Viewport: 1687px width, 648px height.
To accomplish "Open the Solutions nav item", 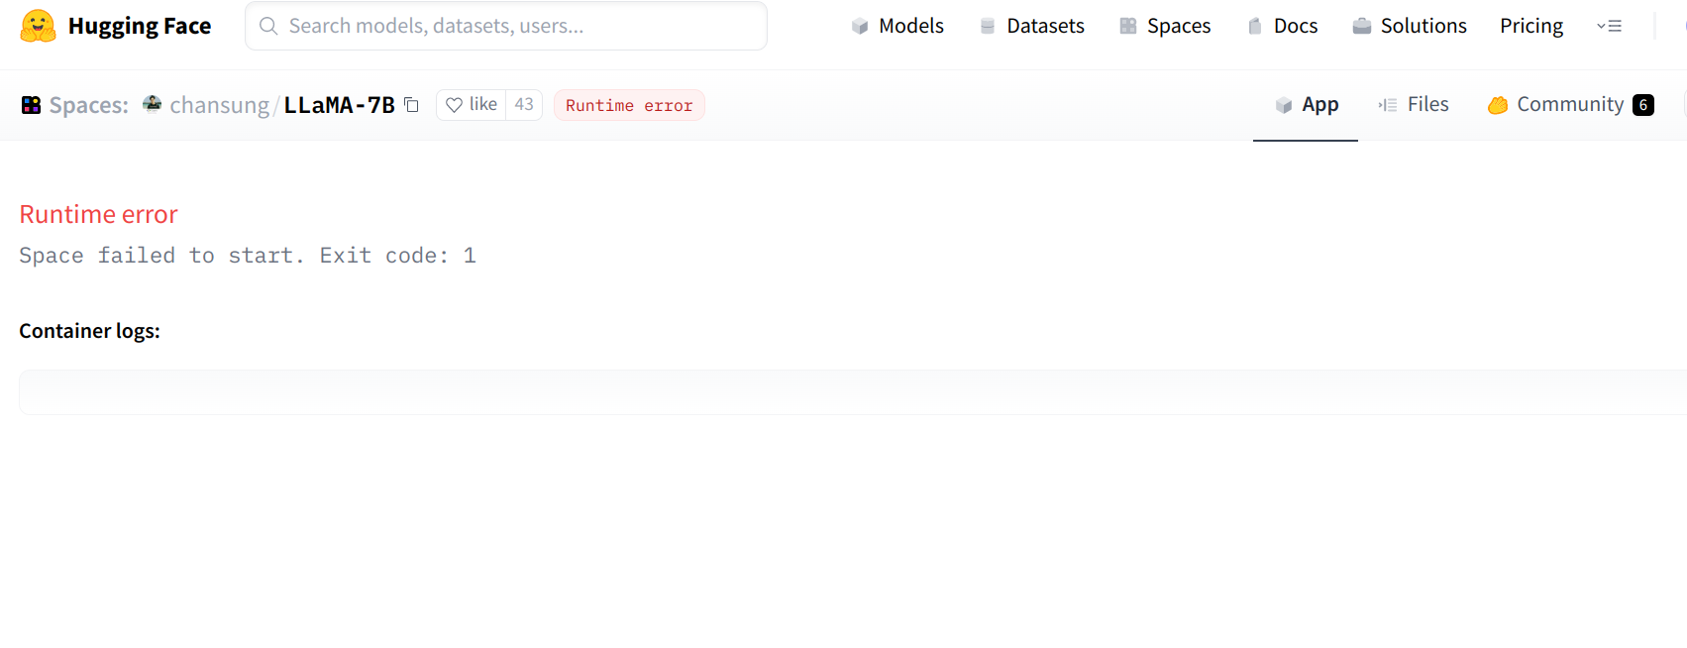I will pos(1410,26).
